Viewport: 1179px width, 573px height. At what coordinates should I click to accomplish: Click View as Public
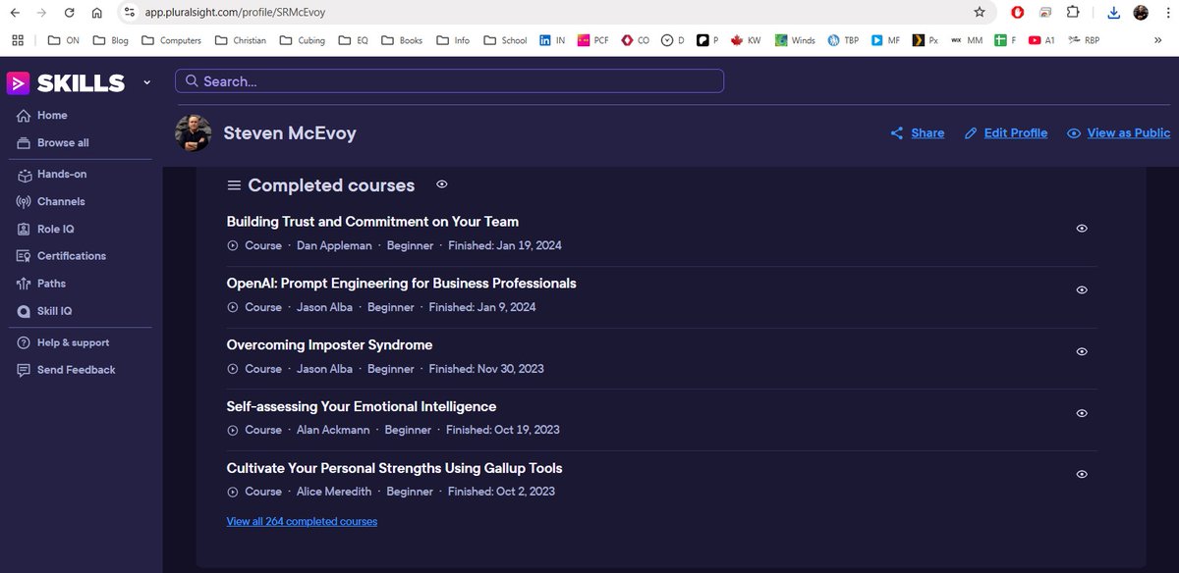[1119, 133]
